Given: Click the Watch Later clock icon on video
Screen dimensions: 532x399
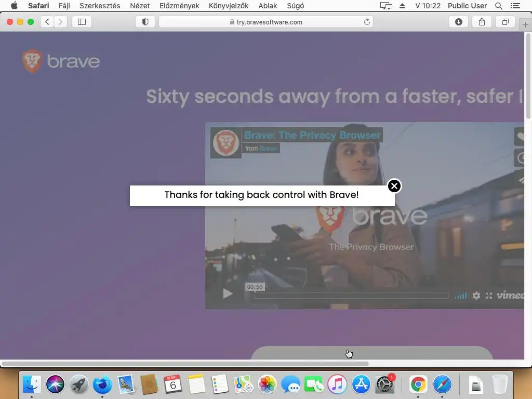Looking at the screenshot, I should pyautogui.click(x=520, y=158).
